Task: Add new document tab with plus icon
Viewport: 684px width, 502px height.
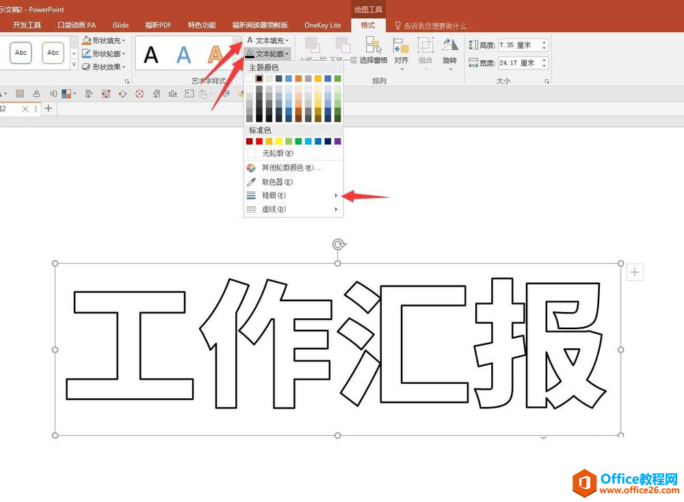Action: 48,109
